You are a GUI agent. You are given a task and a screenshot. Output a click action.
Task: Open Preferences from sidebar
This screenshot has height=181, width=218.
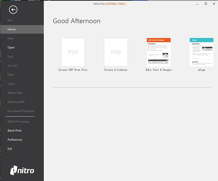coord(15,139)
